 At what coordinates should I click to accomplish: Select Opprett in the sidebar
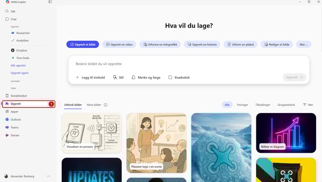click(28, 104)
